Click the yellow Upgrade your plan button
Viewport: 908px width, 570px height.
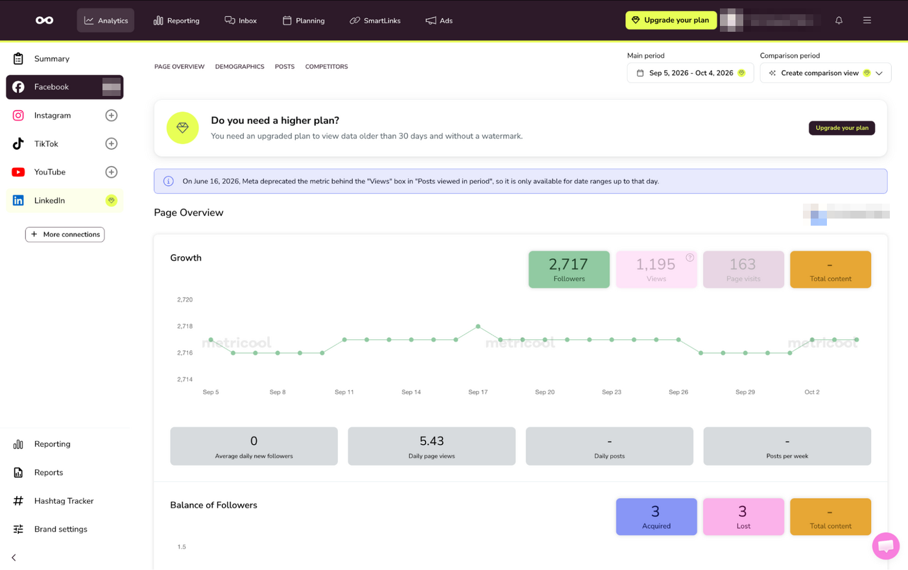(x=671, y=20)
